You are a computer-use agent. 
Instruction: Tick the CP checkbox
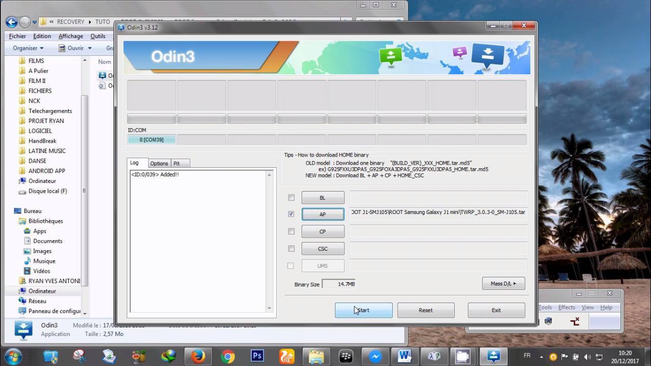click(x=291, y=232)
